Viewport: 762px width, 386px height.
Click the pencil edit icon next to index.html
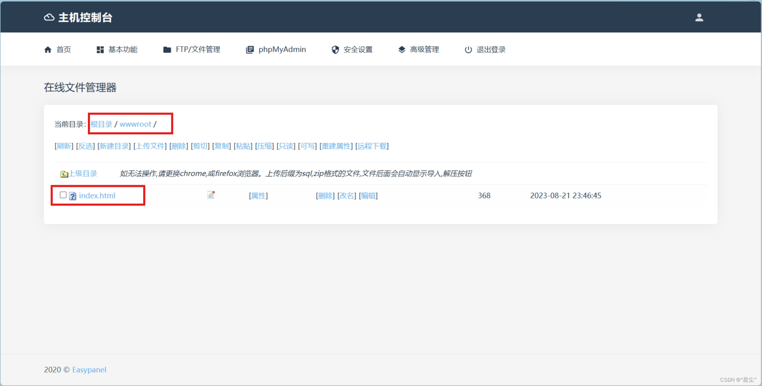pyautogui.click(x=211, y=195)
